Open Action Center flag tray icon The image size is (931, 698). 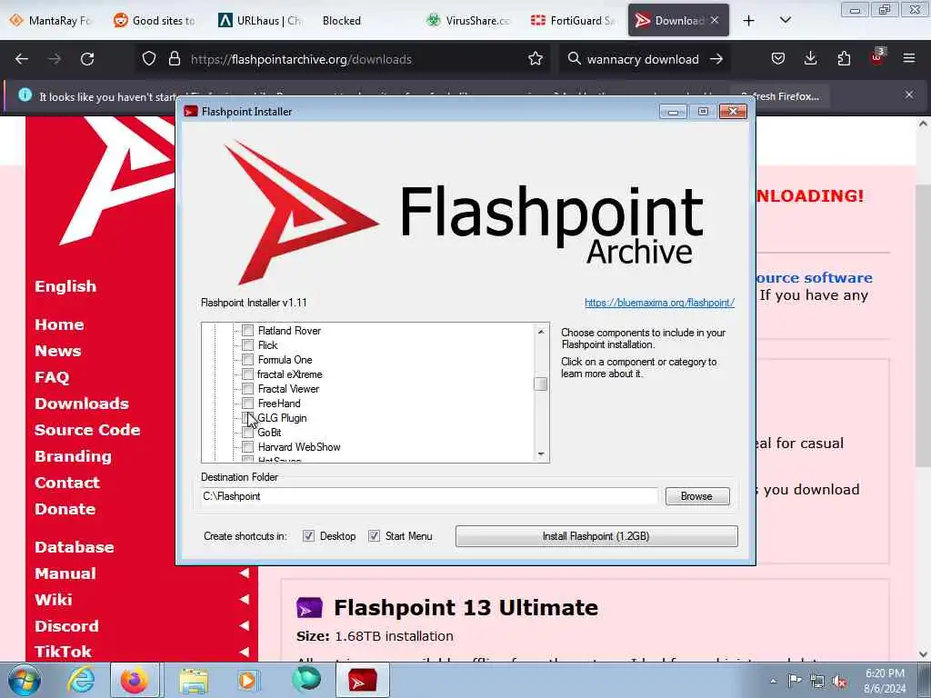pyautogui.click(x=795, y=681)
